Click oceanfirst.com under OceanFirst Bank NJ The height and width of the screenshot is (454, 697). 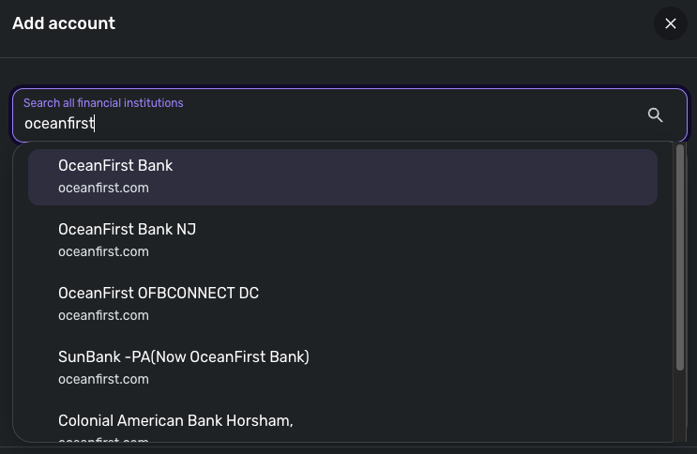(103, 251)
